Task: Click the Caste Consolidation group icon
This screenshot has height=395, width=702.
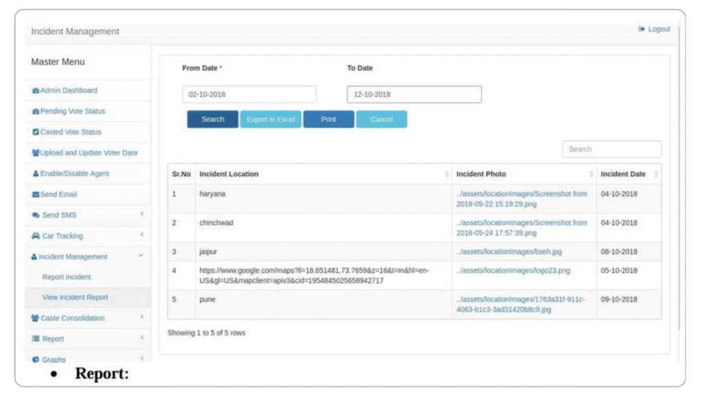Action: tap(36, 318)
